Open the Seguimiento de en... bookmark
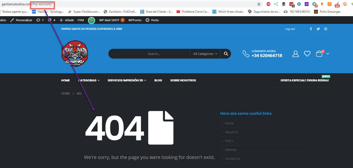The width and height of the screenshot is (353, 168). pyautogui.click(x=264, y=12)
